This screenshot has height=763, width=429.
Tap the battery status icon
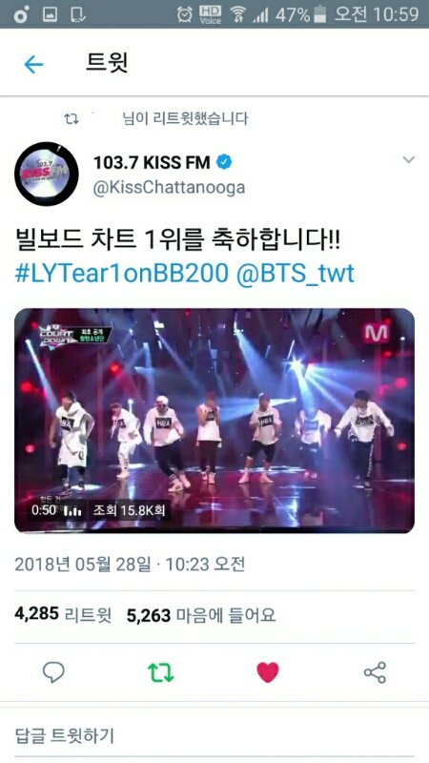tap(319, 14)
